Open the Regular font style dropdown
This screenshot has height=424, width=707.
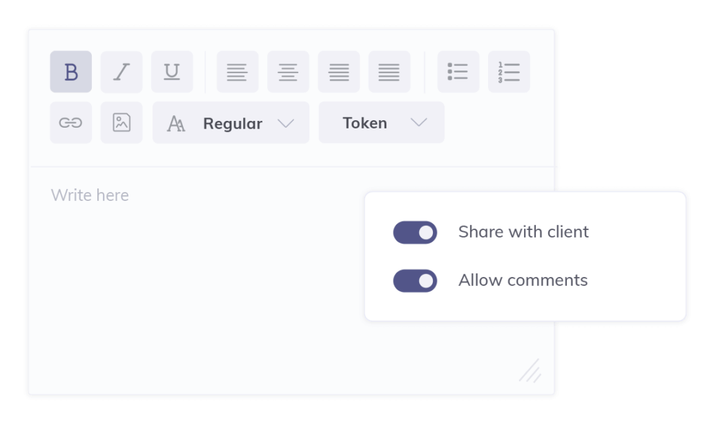coord(231,123)
